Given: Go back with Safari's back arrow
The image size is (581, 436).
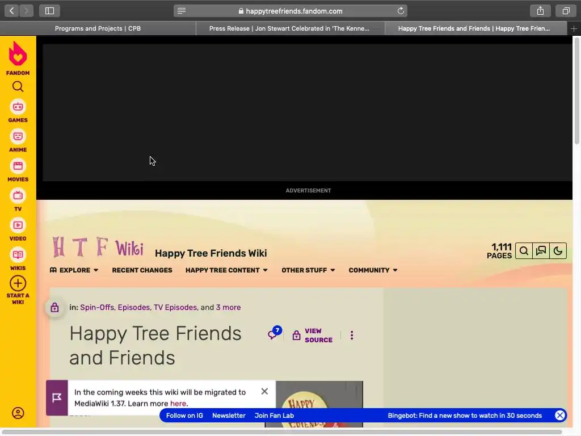Looking at the screenshot, I should tap(12, 11).
